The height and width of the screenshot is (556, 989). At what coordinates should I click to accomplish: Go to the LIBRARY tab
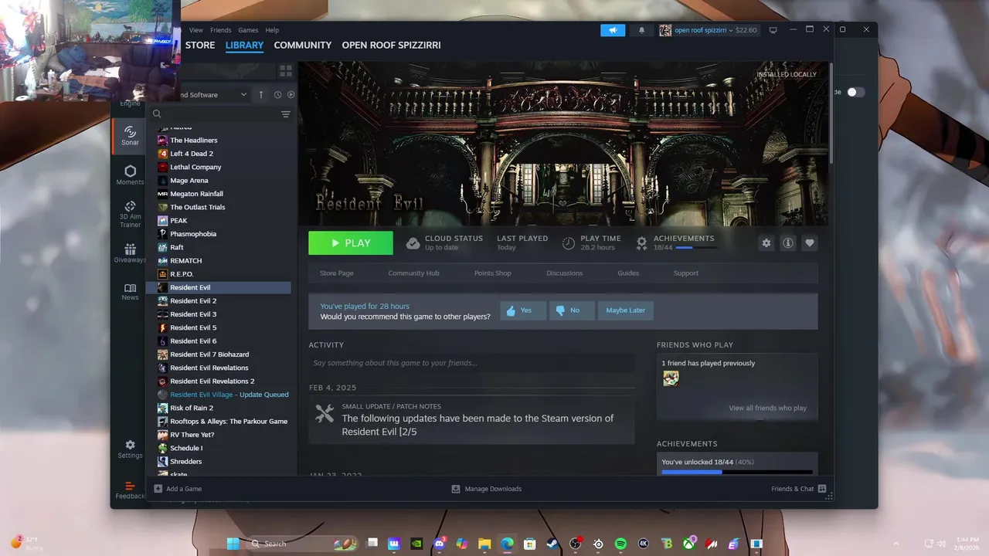point(244,46)
